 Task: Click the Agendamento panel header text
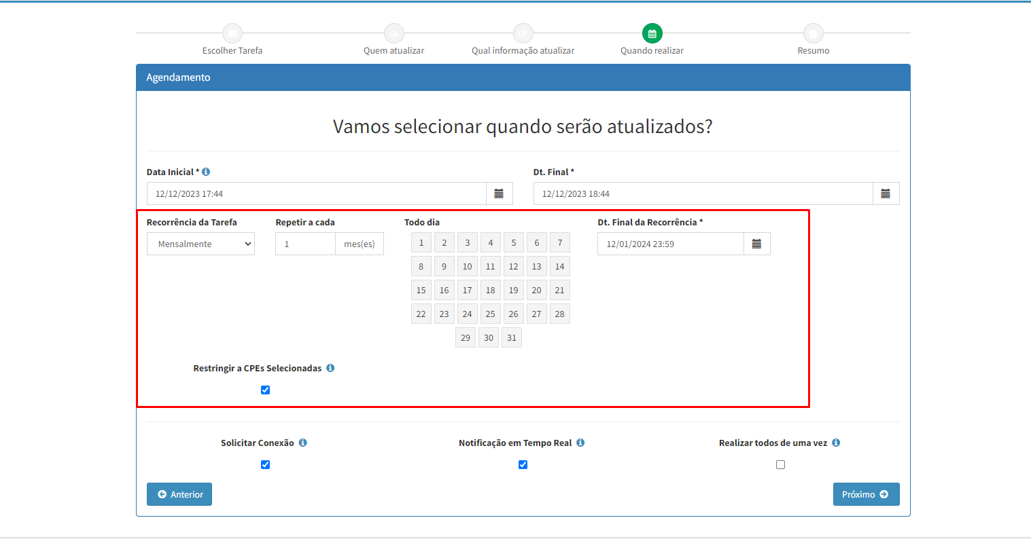click(x=179, y=77)
